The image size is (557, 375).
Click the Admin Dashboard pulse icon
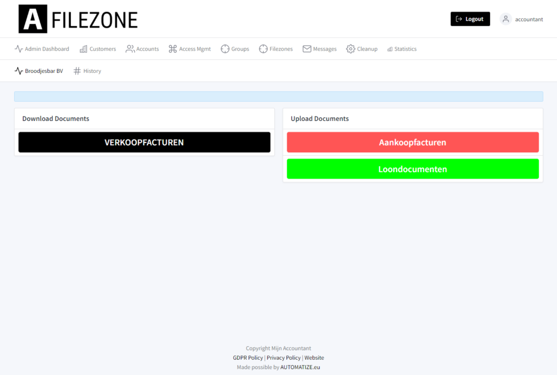tap(18, 48)
